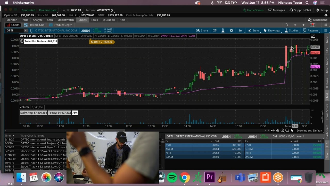The width and height of the screenshot is (330, 186).
Task: Open the OPTI symbol dropdown arrow
Action: point(25,30)
